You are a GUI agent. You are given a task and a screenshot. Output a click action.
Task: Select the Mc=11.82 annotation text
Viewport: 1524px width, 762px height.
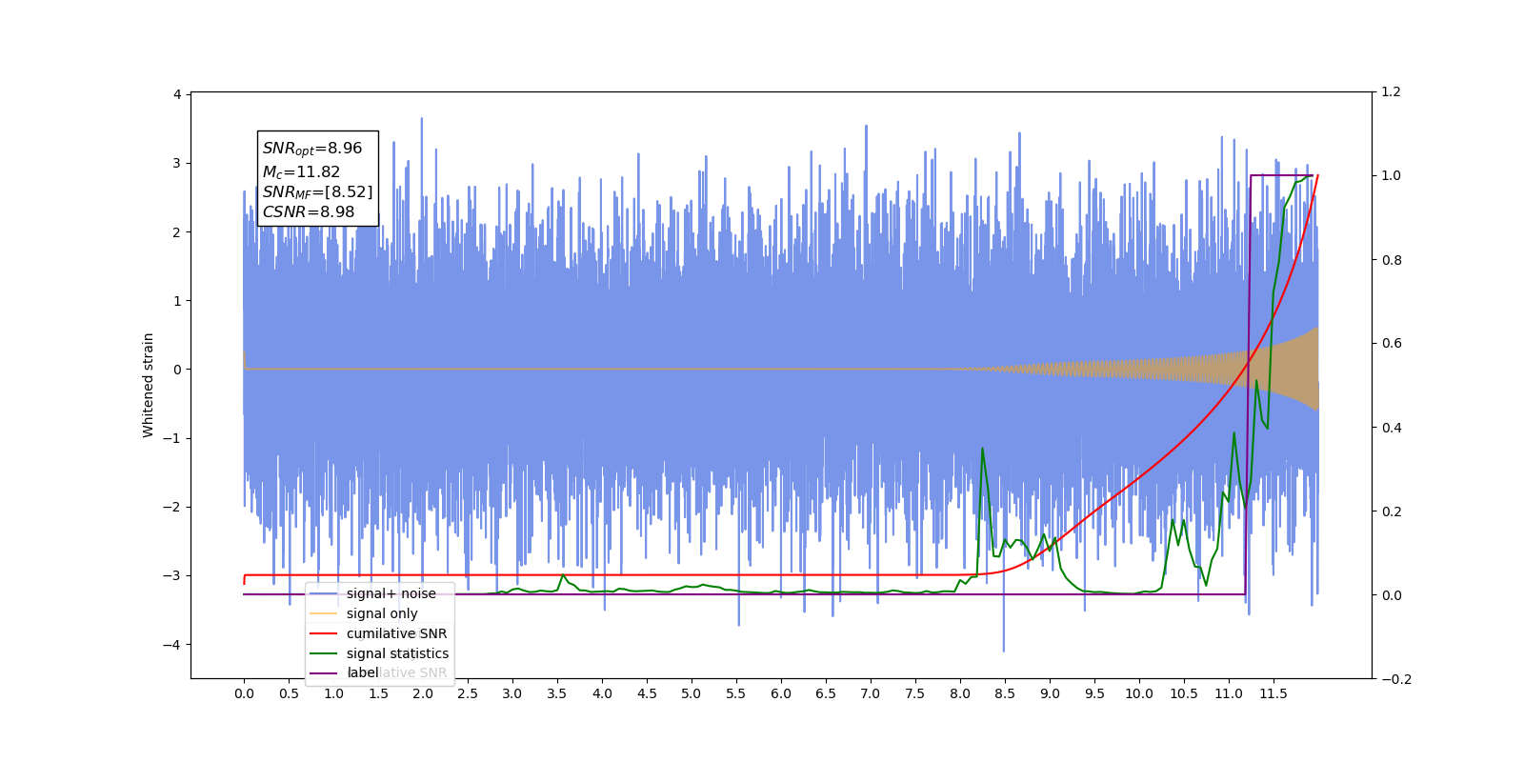coord(301,171)
